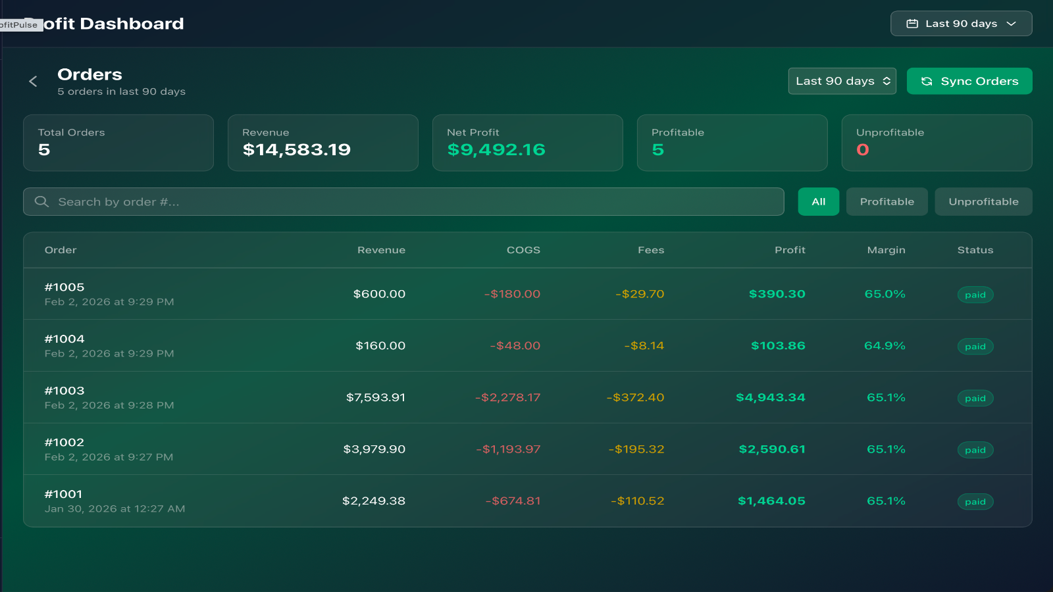Viewport: 1053px width, 592px height.
Task: Open order #1002
Action: click(528, 449)
